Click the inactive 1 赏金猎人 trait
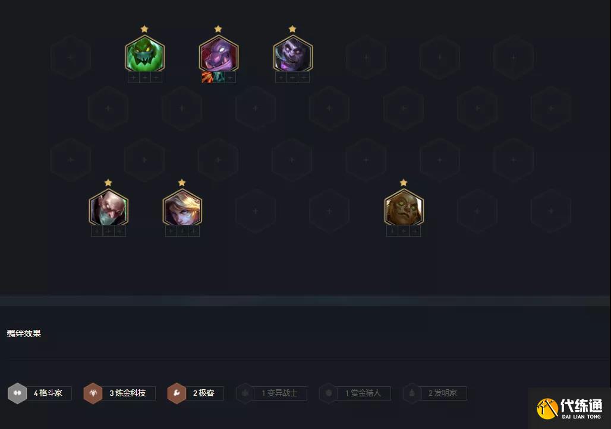Image resolution: width=611 pixels, height=429 pixels. [x=355, y=393]
